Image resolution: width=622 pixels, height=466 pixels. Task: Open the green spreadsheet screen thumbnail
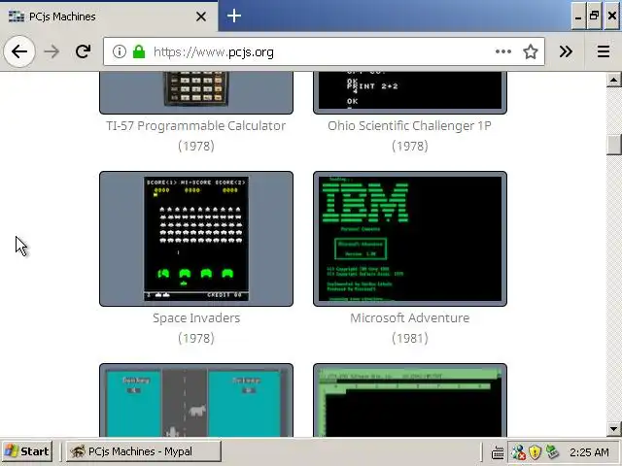point(410,400)
